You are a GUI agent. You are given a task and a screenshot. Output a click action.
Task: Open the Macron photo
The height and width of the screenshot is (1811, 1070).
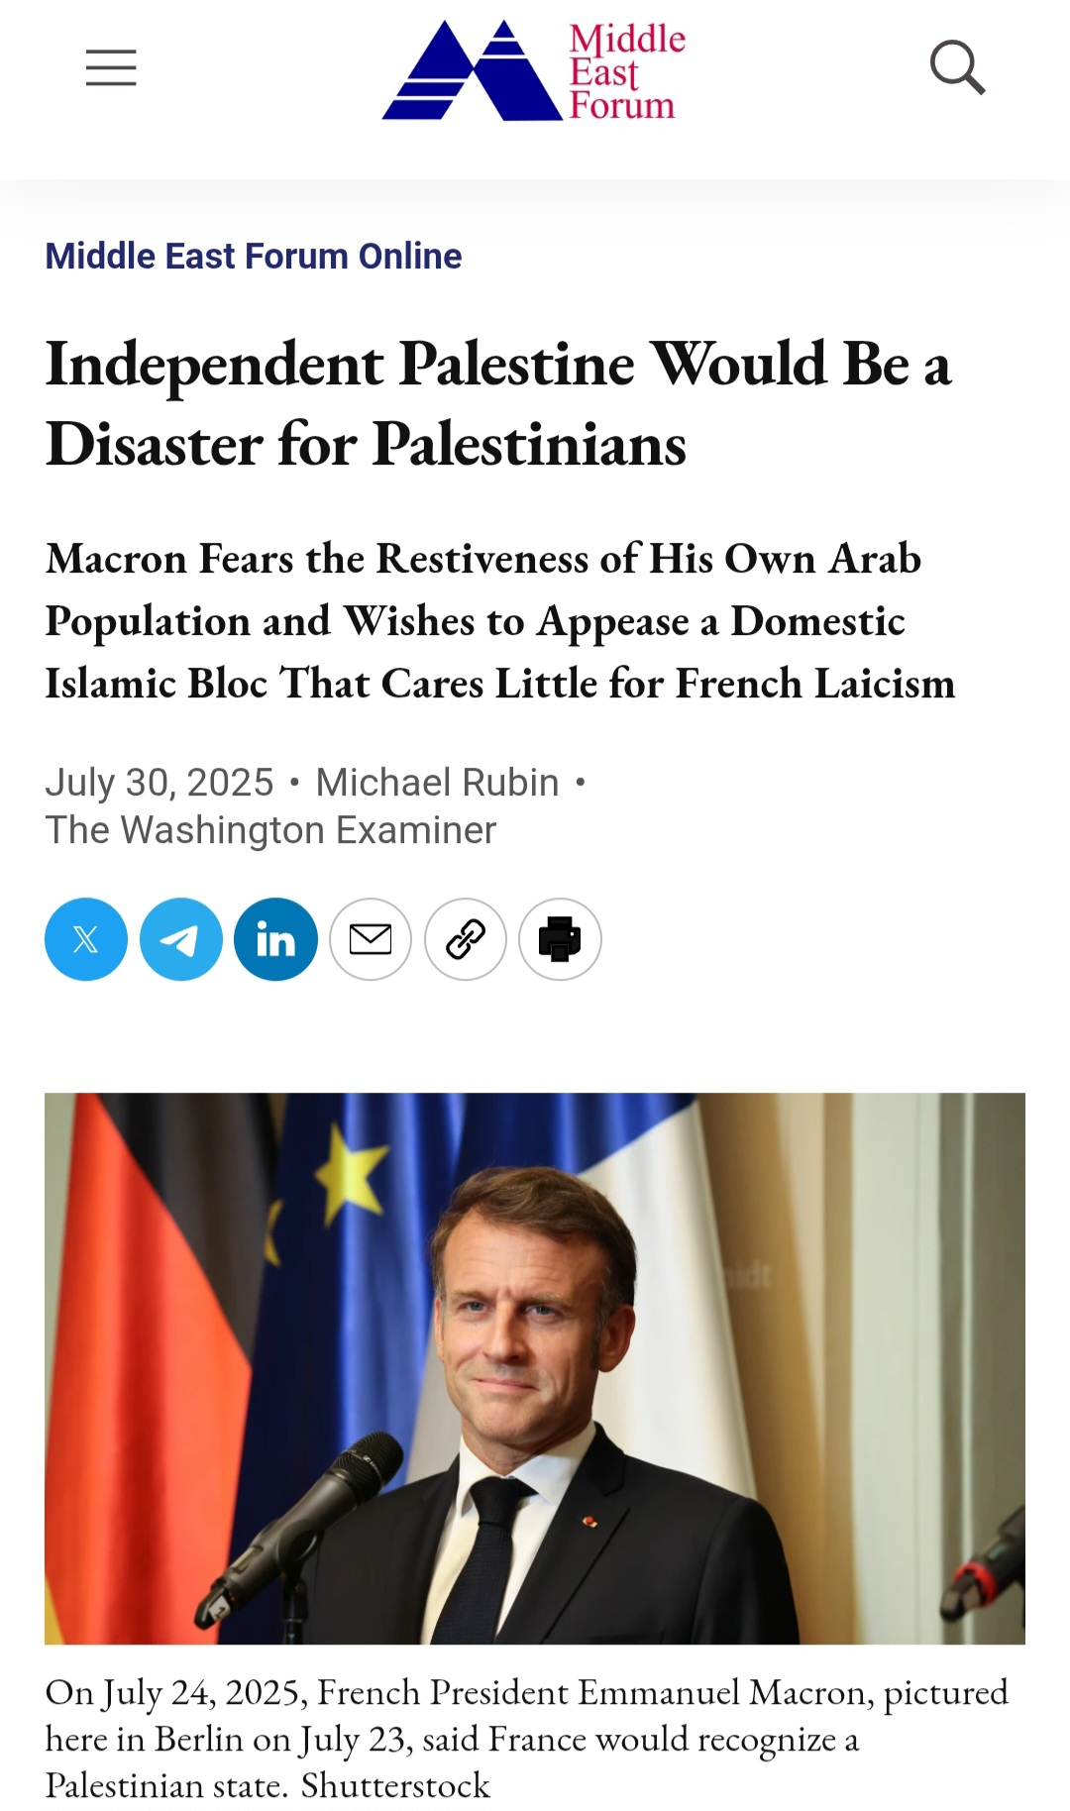[535, 1368]
